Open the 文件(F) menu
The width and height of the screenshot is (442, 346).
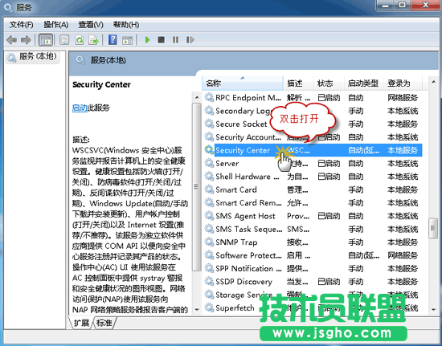22,25
